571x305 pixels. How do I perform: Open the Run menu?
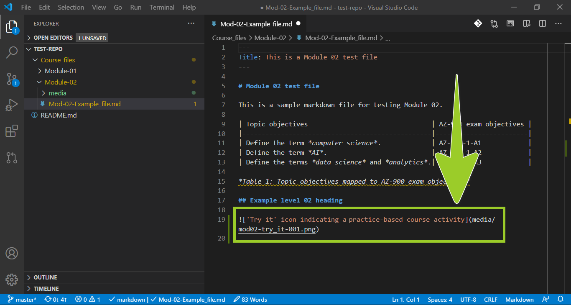tap(135, 7)
